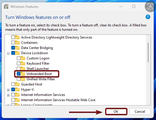
Task: Check the Keyboard Filter checkbox
Action: 18,63
